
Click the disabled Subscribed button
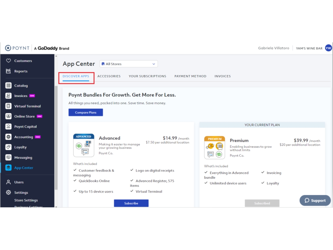(x=262, y=203)
